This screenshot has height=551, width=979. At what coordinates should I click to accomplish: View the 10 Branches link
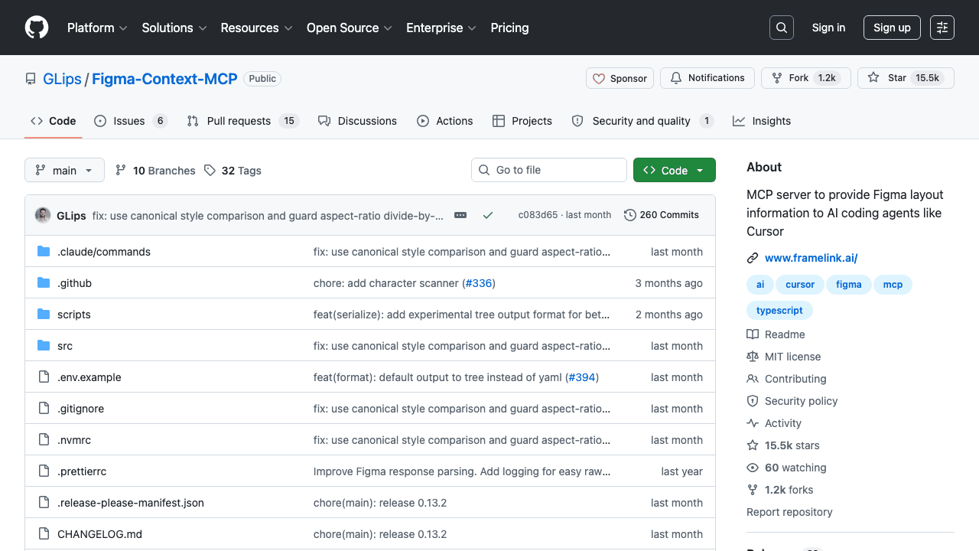coord(155,171)
